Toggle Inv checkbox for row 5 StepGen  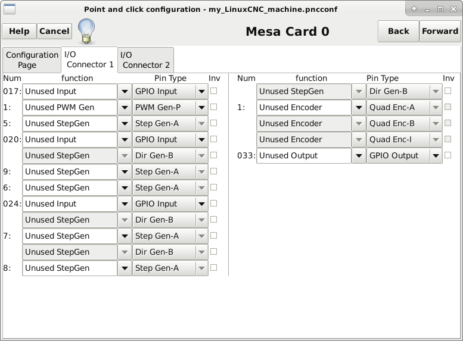pos(213,123)
